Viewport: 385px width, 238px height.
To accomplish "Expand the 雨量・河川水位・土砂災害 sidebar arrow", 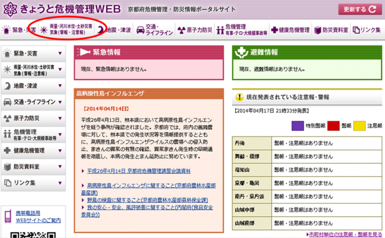I will [x=60, y=70].
